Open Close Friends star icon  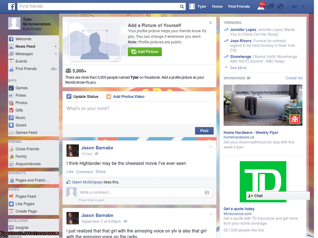point(11,149)
